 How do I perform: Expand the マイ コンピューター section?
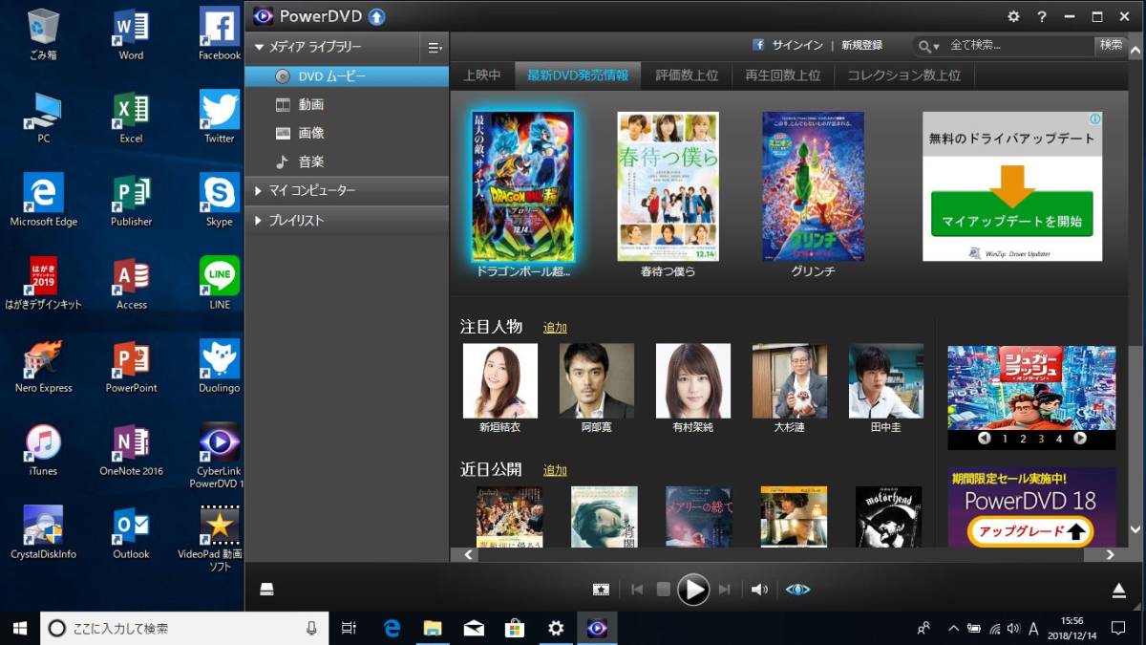point(257,190)
